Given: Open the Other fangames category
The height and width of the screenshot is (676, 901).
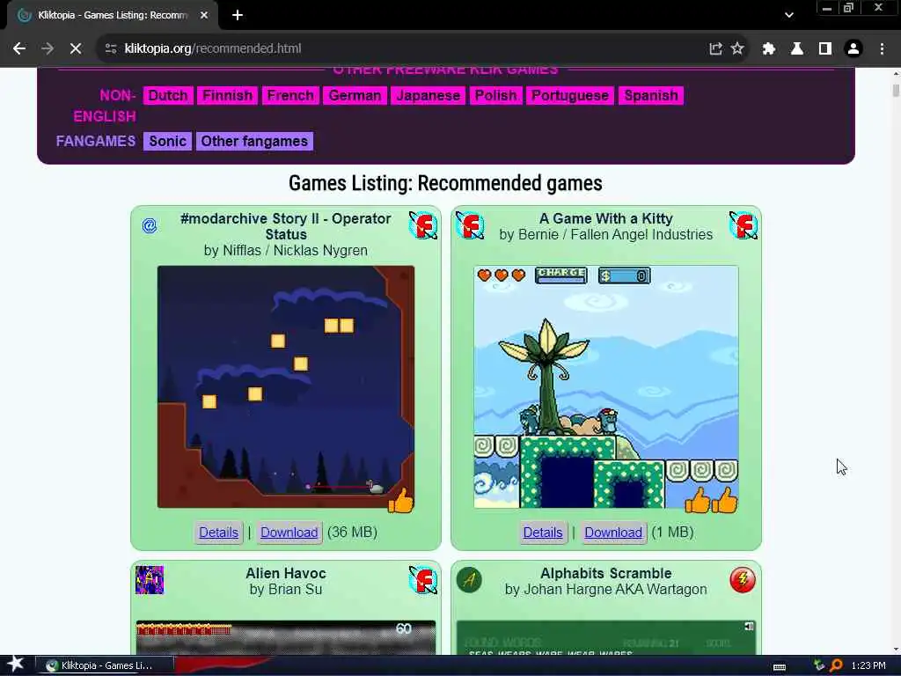Looking at the screenshot, I should 254,142.
